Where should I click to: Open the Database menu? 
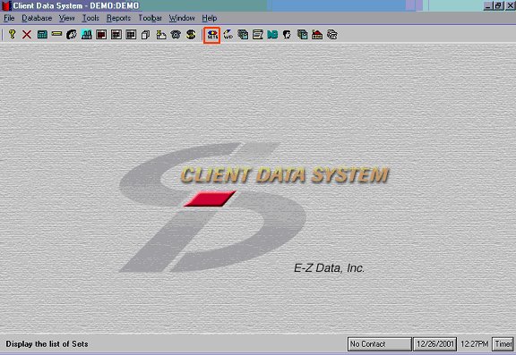pos(37,18)
